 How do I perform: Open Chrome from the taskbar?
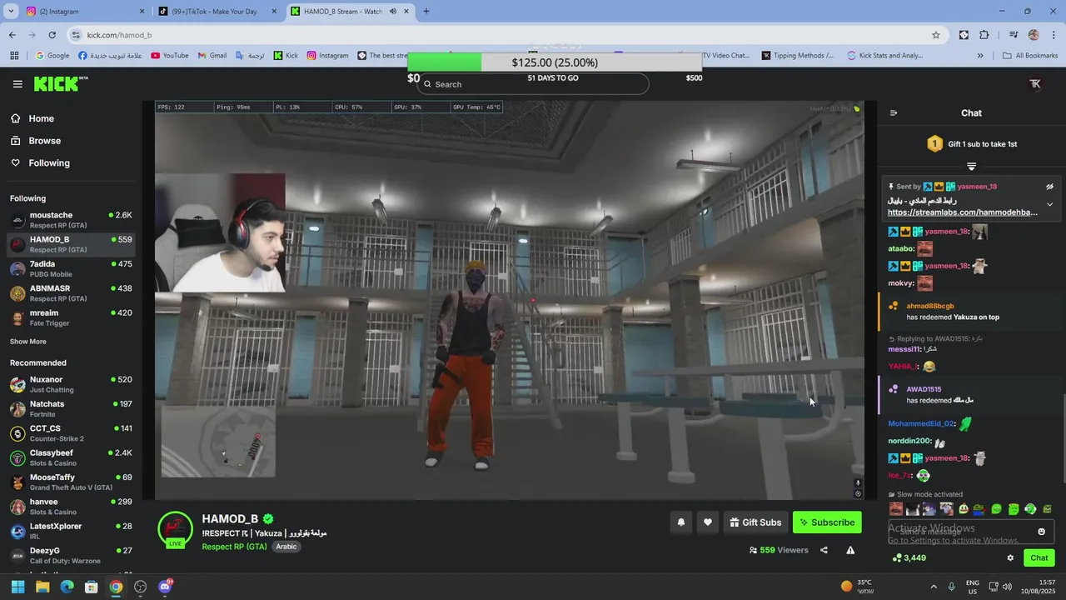[116, 587]
